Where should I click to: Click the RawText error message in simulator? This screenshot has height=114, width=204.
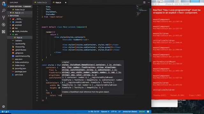177,11
